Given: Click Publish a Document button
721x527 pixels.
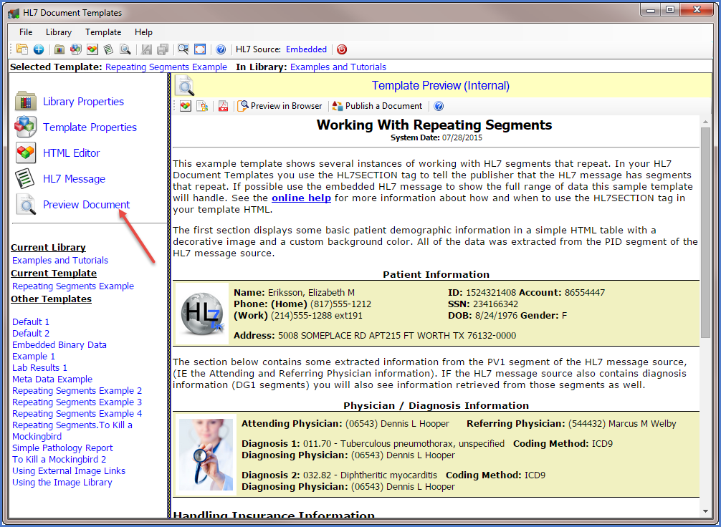Looking at the screenshot, I should coord(377,106).
